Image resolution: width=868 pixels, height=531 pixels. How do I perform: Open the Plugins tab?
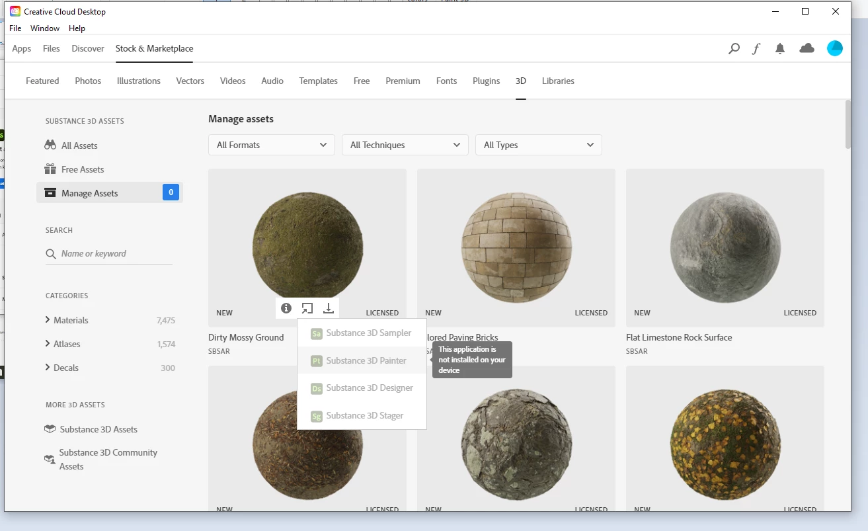click(x=487, y=81)
